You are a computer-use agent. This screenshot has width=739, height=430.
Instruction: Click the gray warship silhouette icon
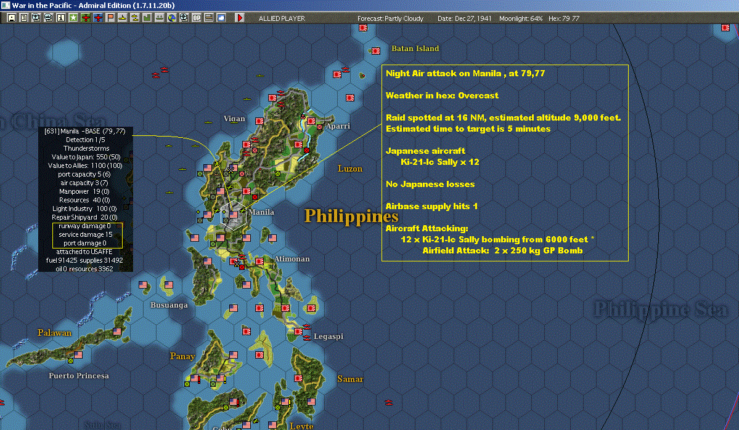[159, 18]
